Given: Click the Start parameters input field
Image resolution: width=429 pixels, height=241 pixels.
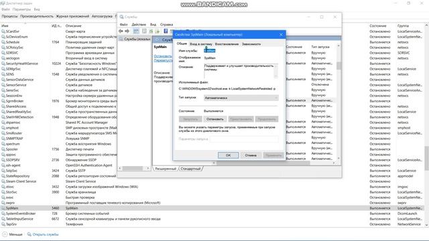Looking at the screenshot, I should (244, 139).
